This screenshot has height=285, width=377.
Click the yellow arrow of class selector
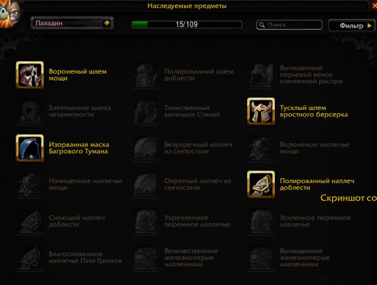click(107, 23)
